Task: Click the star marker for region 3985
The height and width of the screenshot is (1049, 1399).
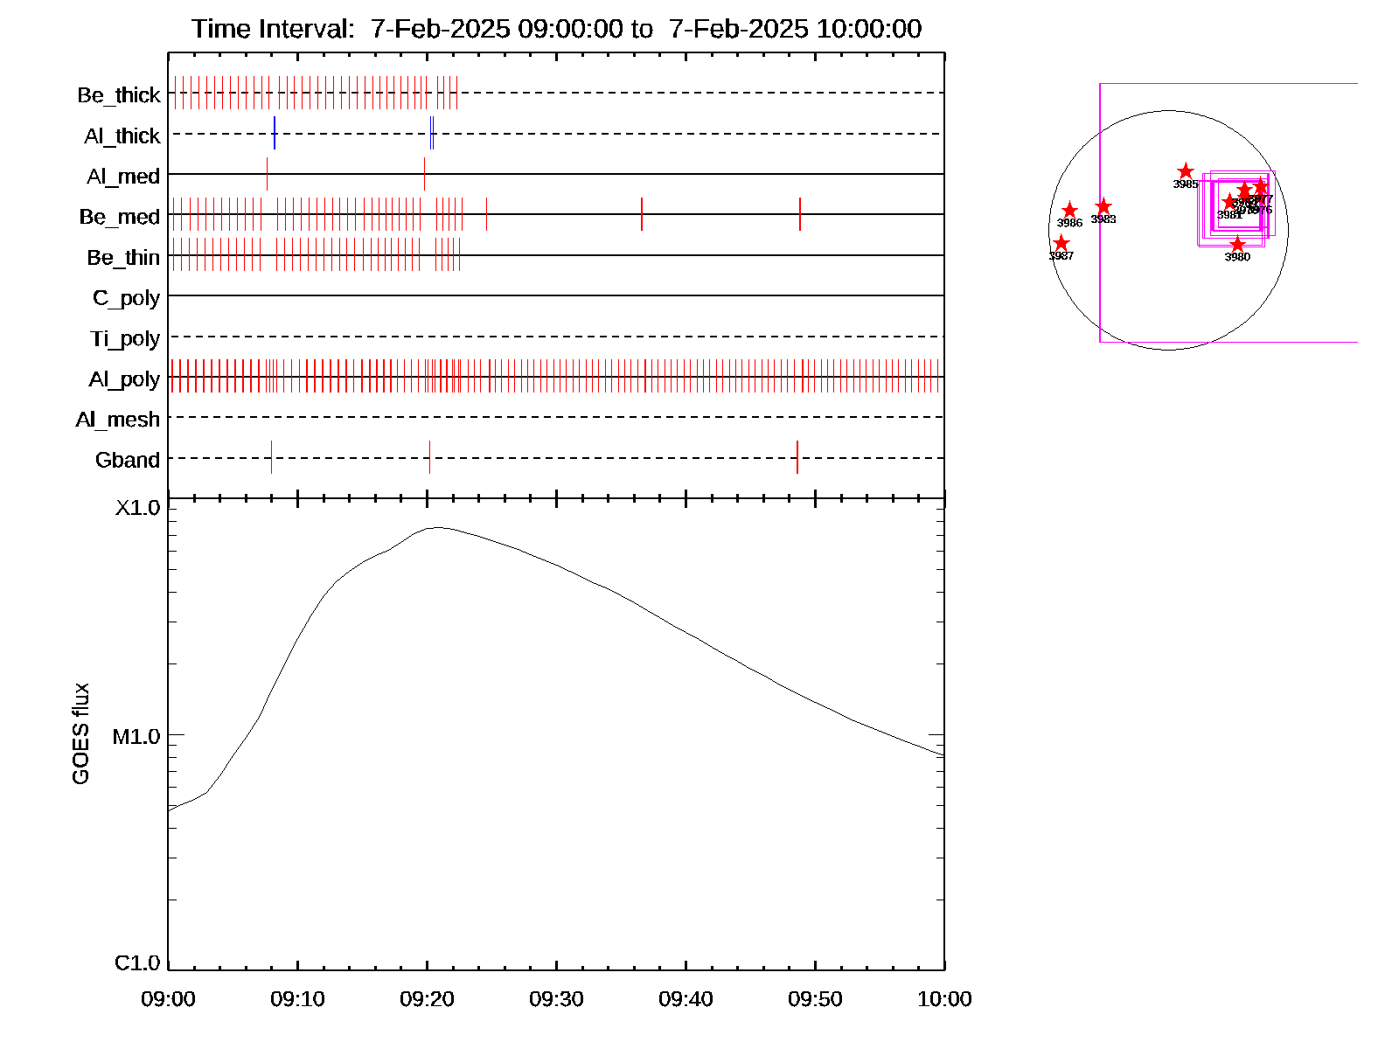Action: tap(1185, 171)
